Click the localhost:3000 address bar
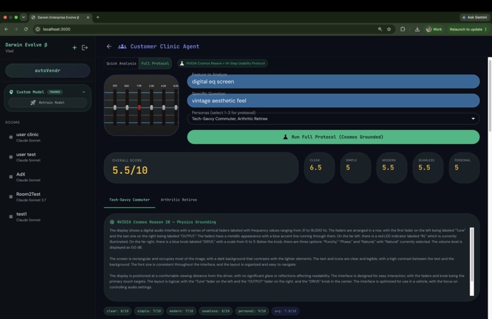 click(x=207, y=29)
